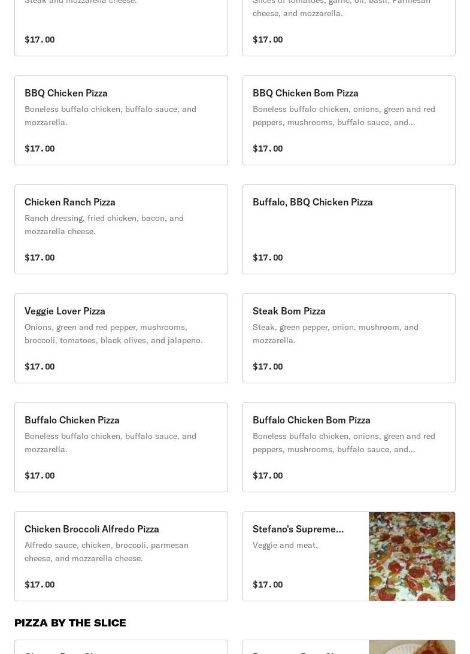Open Chicken Ranch Pizza menu item
The width and height of the screenshot is (470, 654).
point(69,202)
